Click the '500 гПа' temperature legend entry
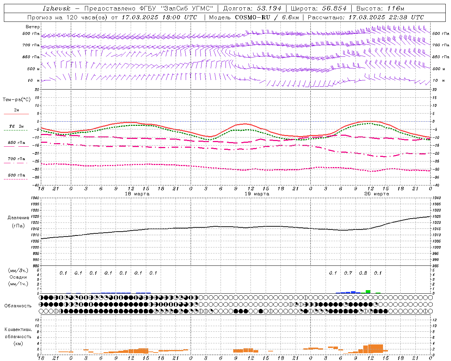The width and height of the screenshot is (451, 361). 16,175
